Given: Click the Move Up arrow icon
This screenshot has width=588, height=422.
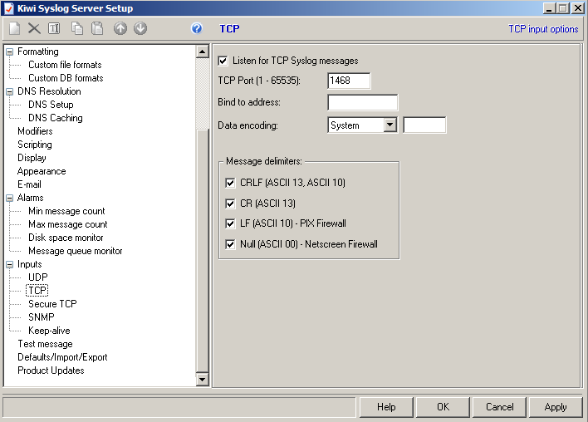Looking at the screenshot, I should [x=120, y=28].
